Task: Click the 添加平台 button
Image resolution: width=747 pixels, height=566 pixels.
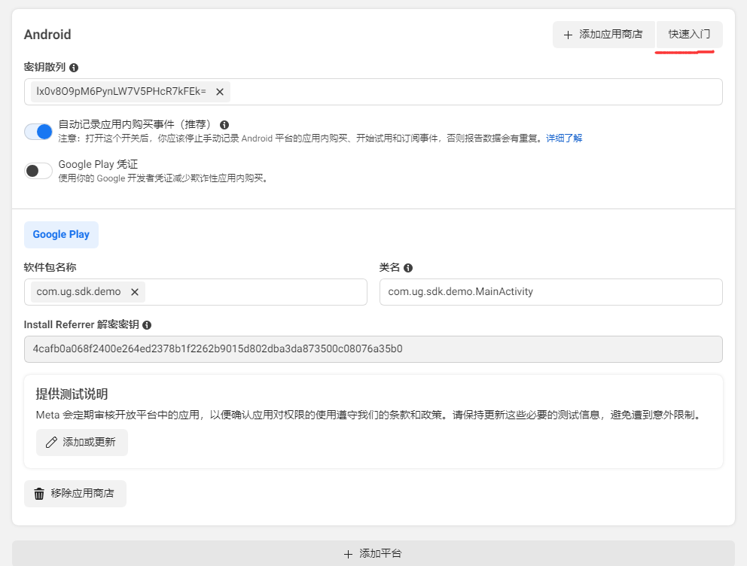Action: pyautogui.click(x=373, y=553)
